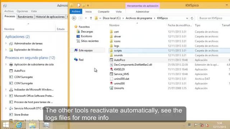Select the icons folder icon
This screenshot has width=230, height=129.
pos(111,41)
